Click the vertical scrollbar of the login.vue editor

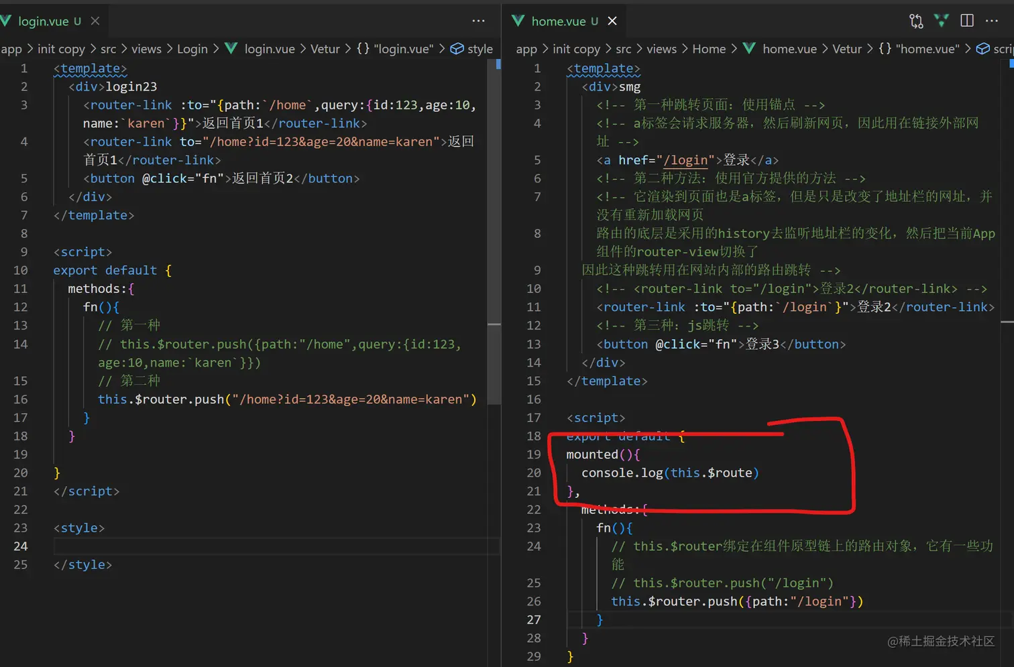pos(494,231)
